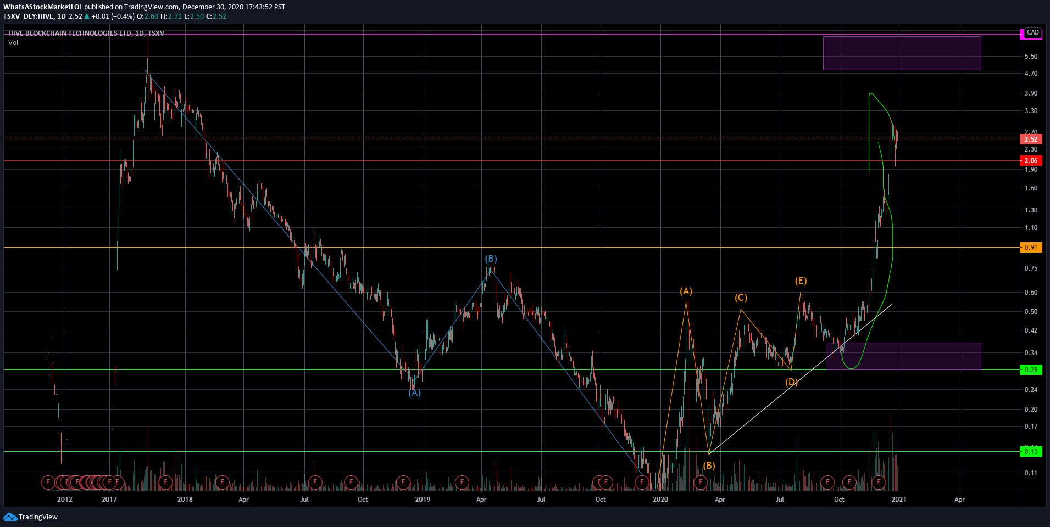Open earnings marker just before Oct 2020
This screenshot has height=527, width=1050.
click(x=827, y=483)
